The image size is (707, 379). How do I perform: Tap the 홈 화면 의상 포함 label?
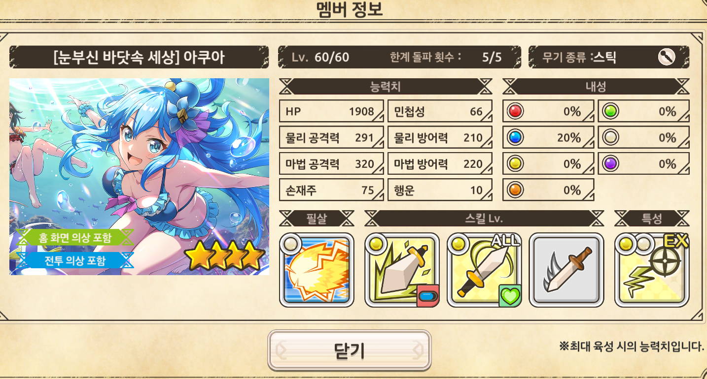tap(74, 238)
